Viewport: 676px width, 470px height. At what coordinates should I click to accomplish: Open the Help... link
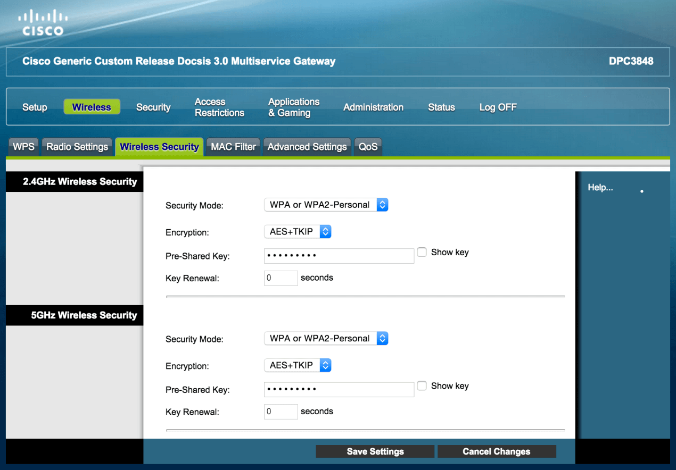point(600,188)
